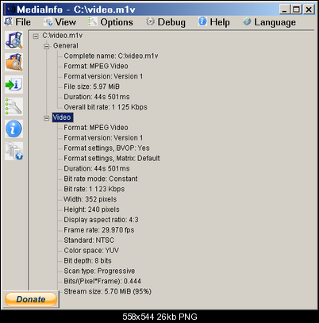Select 'Bit depth: 8 bits' row
This screenshot has height=323, width=319.
(x=88, y=261)
